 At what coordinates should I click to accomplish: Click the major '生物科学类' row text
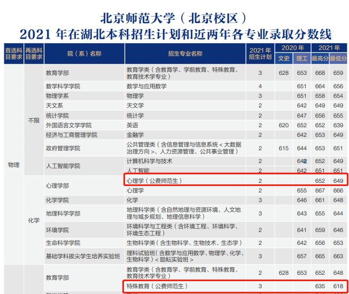tap(184, 243)
